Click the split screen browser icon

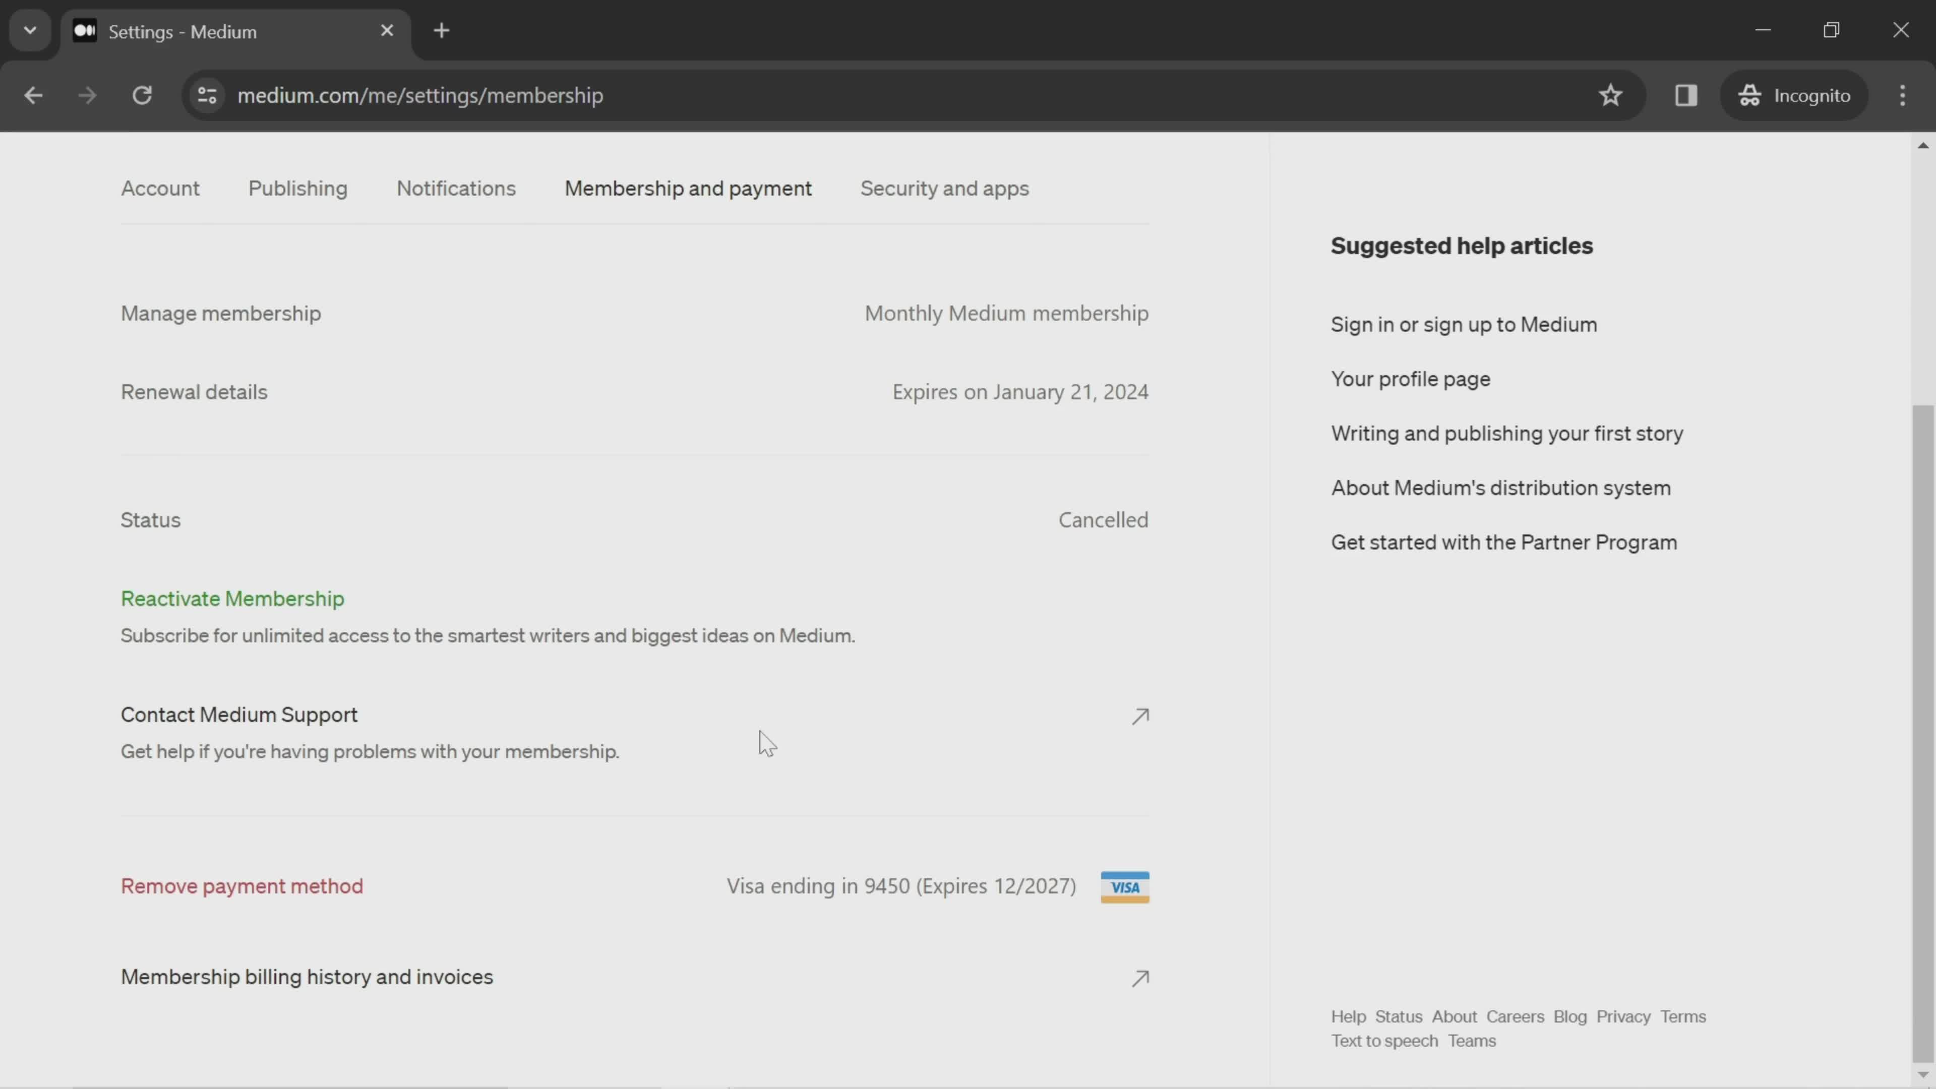pos(1686,94)
